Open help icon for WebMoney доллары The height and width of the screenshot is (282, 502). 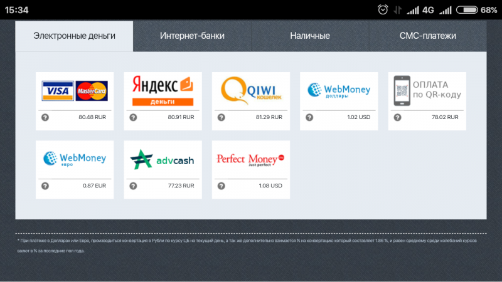click(309, 117)
